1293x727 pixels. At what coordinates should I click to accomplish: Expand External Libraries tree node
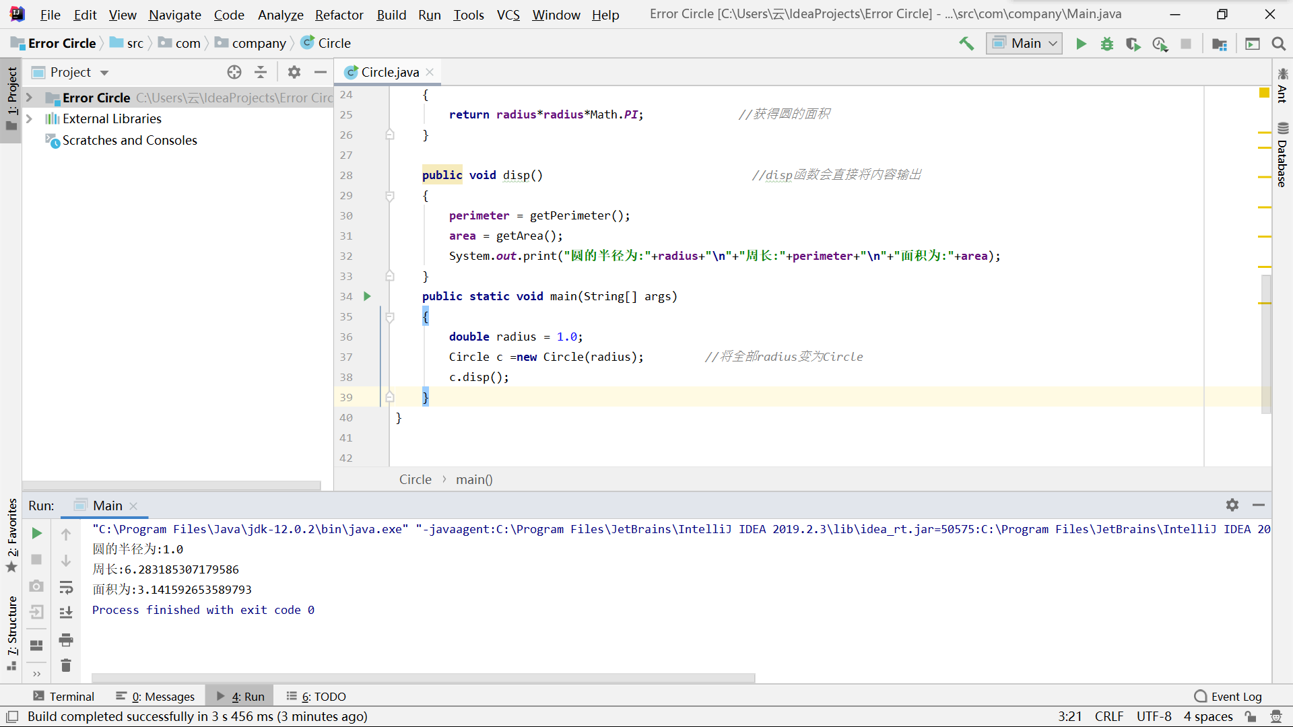coord(29,118)
